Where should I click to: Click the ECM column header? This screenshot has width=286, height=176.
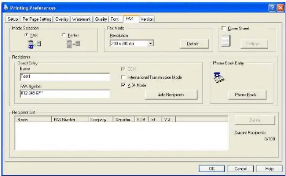pos(142,119)
